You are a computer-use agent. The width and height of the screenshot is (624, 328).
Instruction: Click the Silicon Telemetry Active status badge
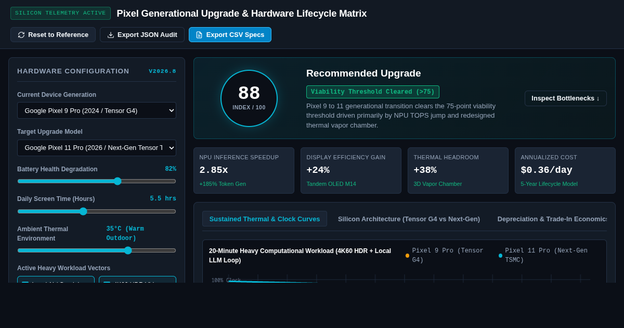click(x=60, y=13)
